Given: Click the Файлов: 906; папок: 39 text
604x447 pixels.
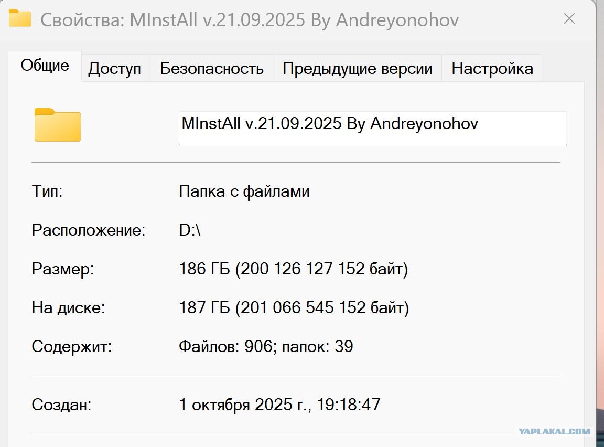Looking at the screenshot, I should point(266,346).
